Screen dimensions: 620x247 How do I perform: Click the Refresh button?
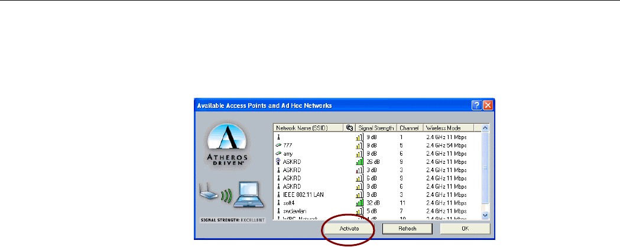click(x=407, y=229)
